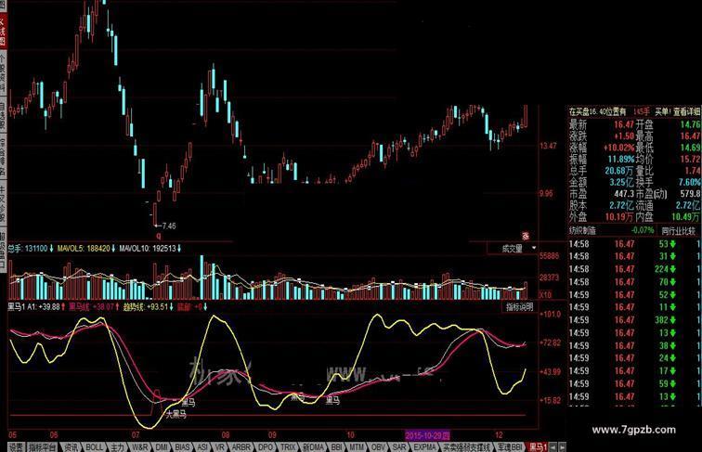This screenshot has height=452, width=702.
Task: Click the 纺织制造 sector label
Action: click(582, 231)
